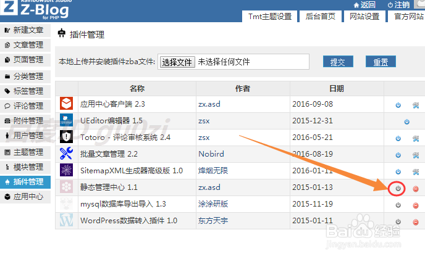
Task: Enable the WordPress数据转入插件 1.0
Action: pyautogui.click(x=398, y=221)
